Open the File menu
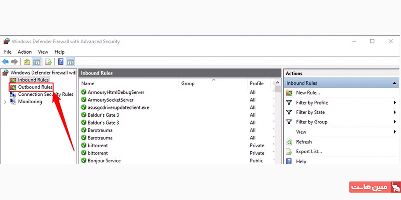Screen dimensions: 401x200 click(x=8, y=52)
